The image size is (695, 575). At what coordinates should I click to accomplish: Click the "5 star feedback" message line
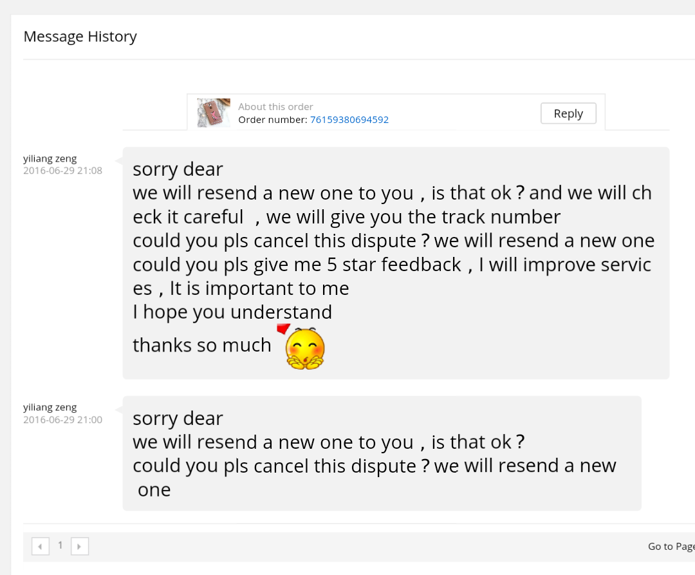392,265
